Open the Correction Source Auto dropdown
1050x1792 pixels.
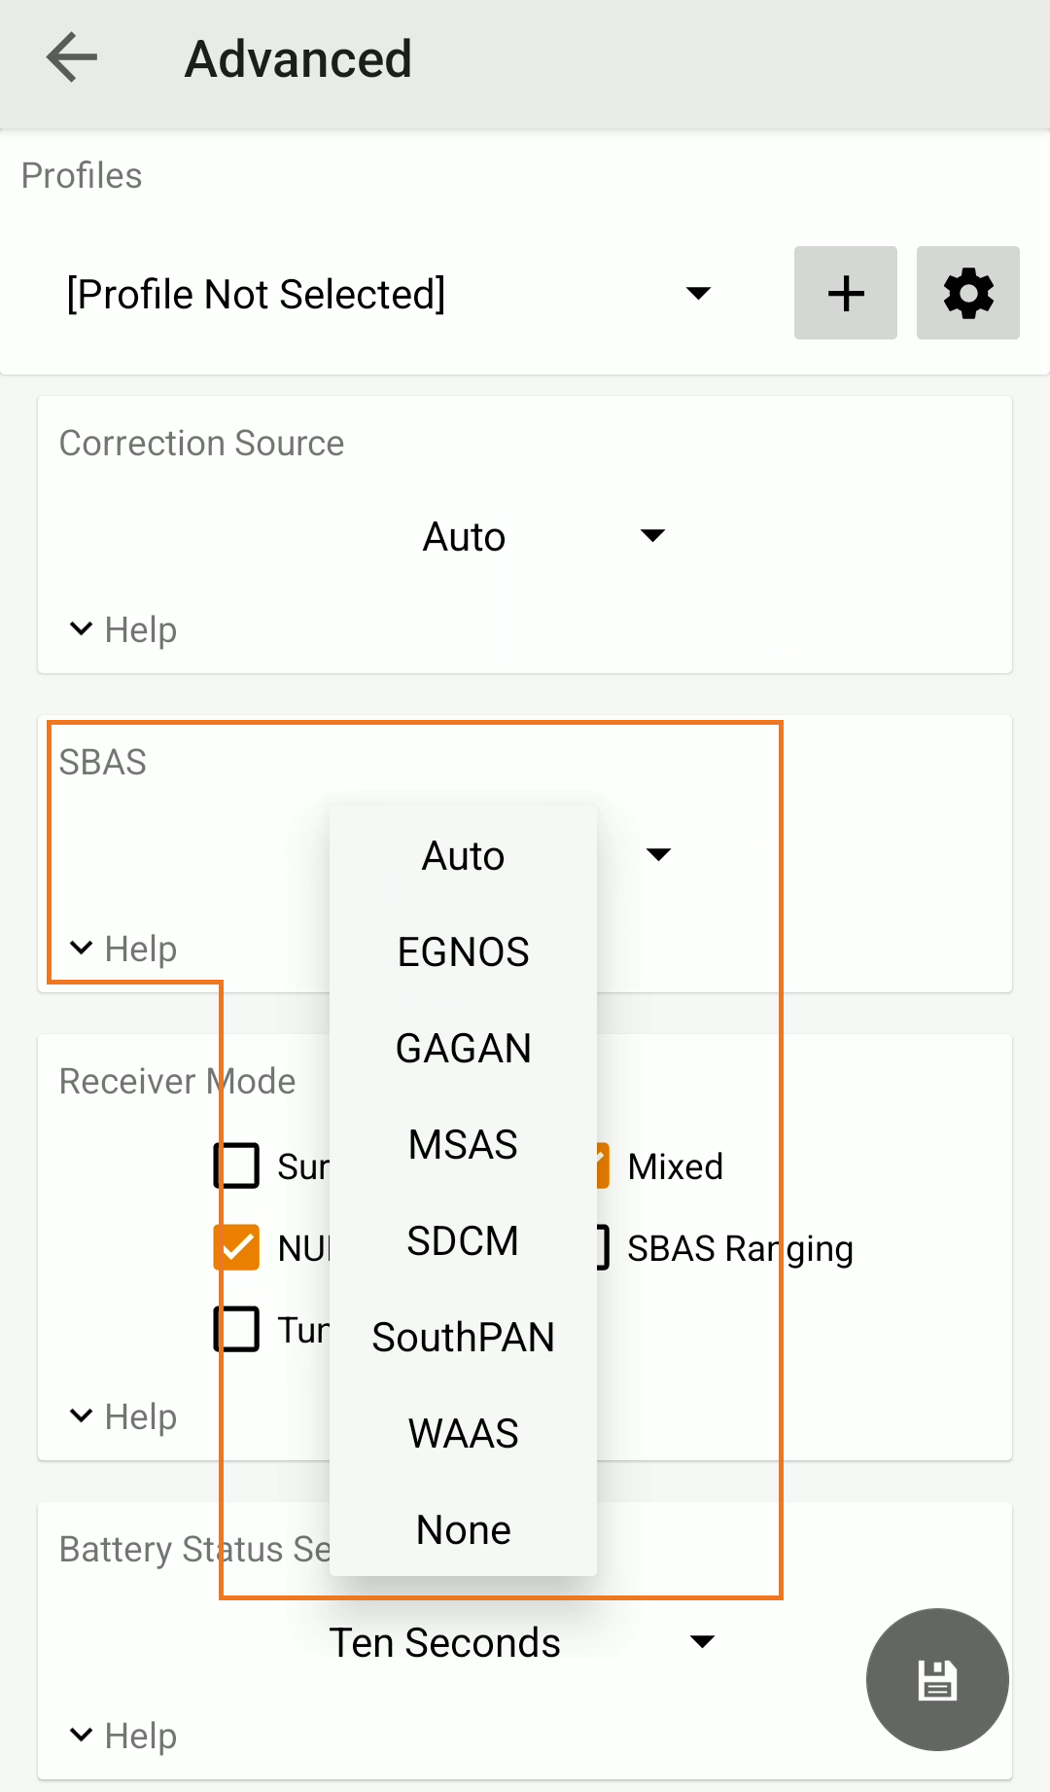542,536
